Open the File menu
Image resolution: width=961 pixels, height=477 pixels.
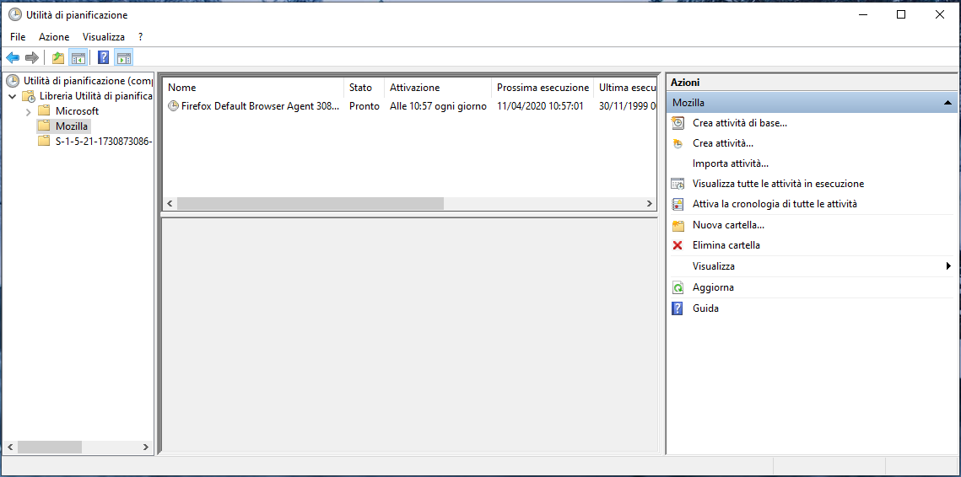click(x=18, y=37)
